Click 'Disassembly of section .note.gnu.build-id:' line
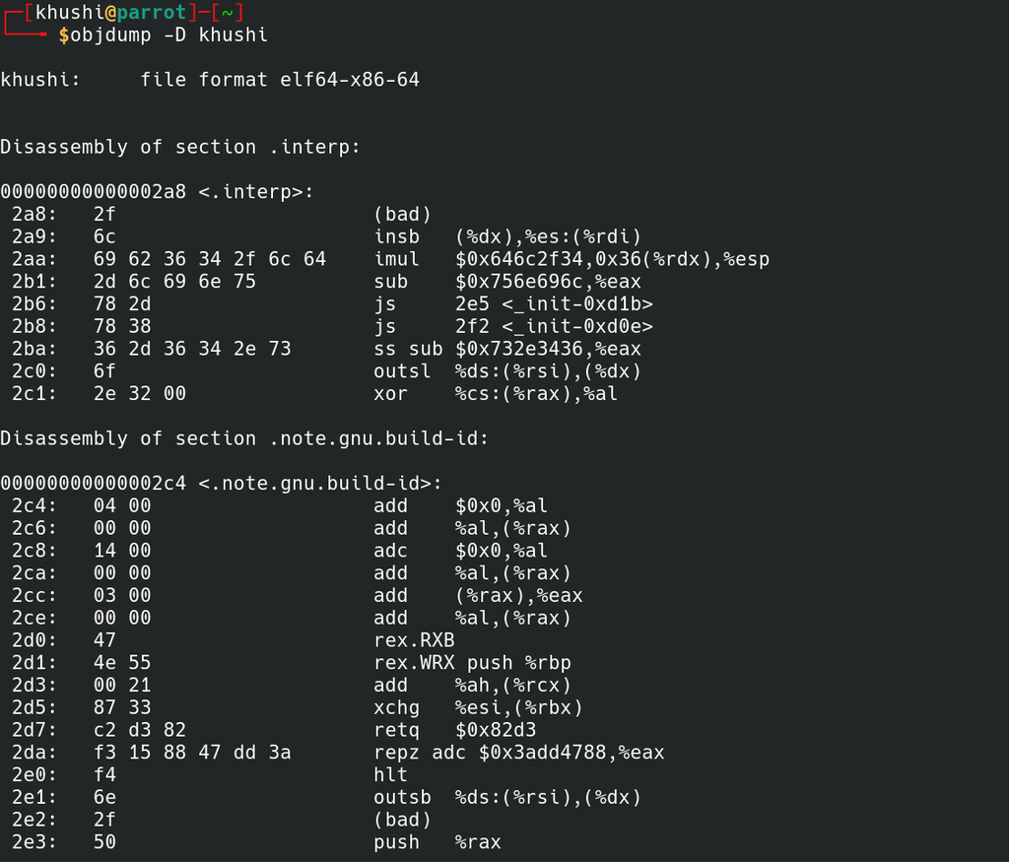This screenshot has height=862, width=1009. click(244, 438)
